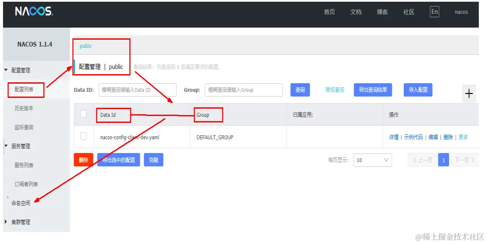Click the 导入配置 button

pos(418,90)
